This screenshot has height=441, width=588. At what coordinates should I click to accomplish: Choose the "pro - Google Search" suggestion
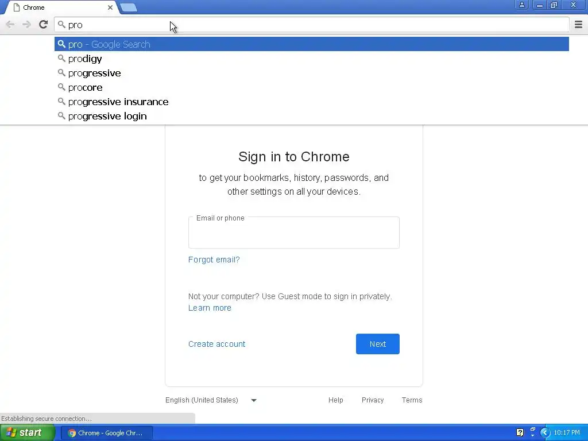click(312, 44)
